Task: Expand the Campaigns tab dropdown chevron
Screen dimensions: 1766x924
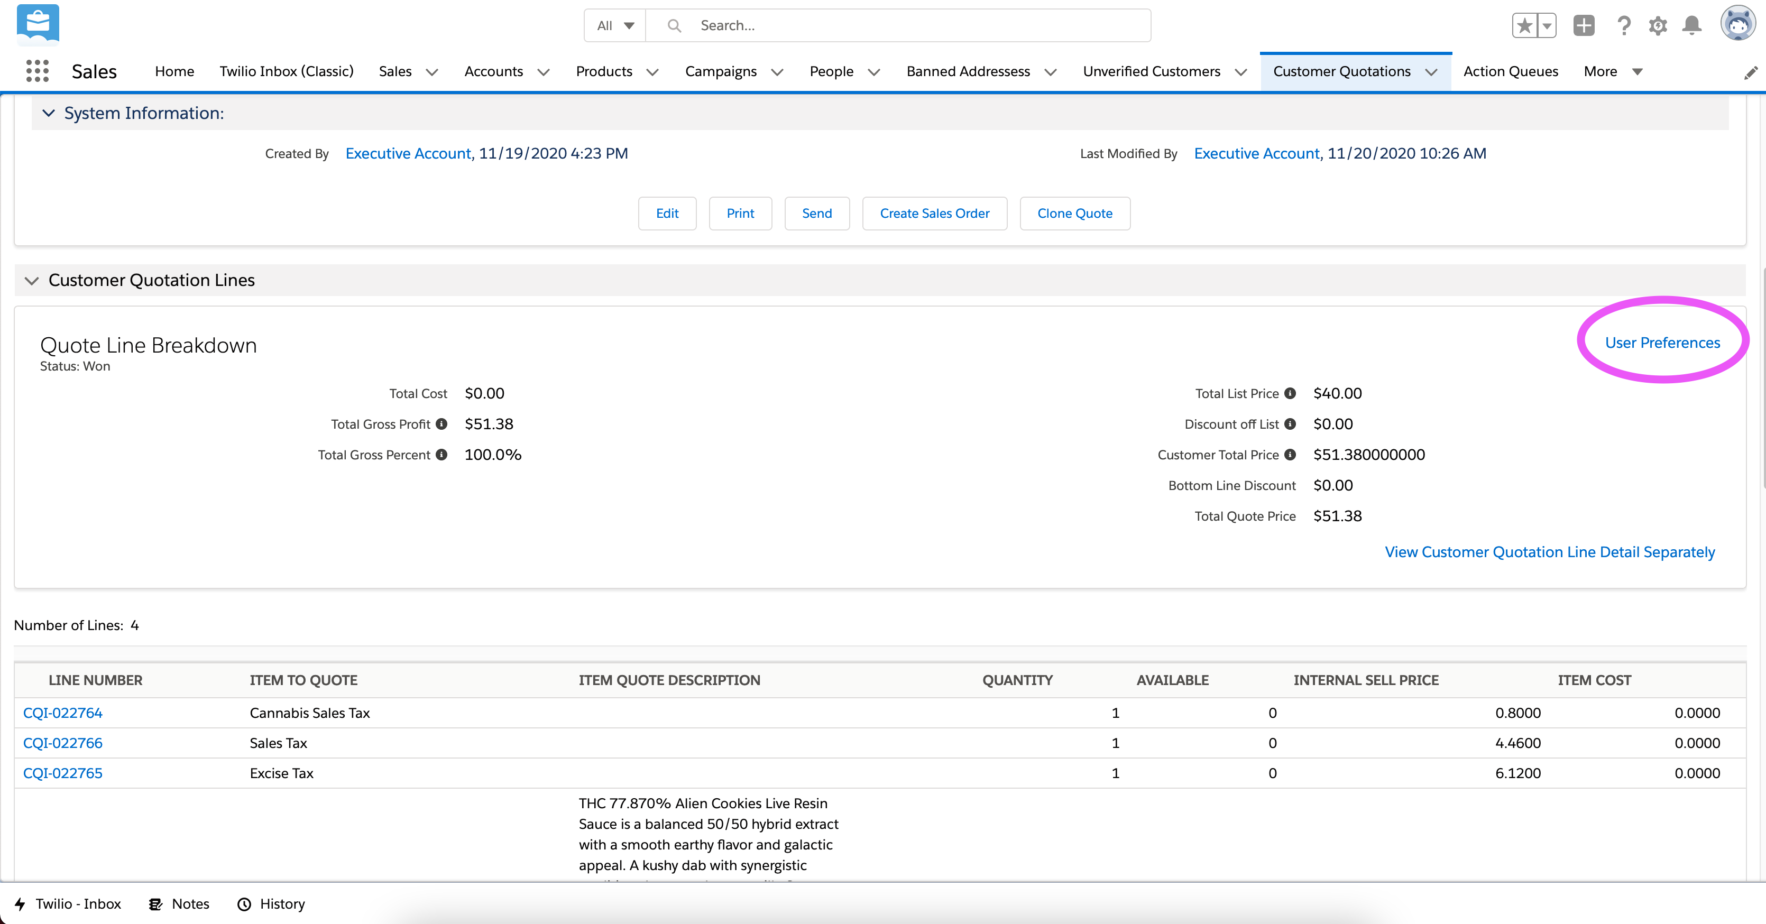Action: [x=777, y=72]
